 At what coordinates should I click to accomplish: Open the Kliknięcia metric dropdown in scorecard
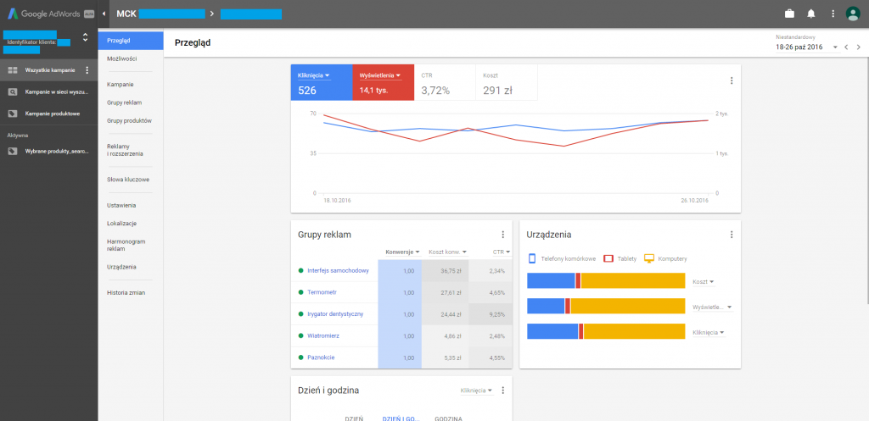pos(314,75)
